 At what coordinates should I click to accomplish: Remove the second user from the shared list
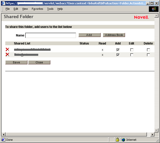pos(7,55)
